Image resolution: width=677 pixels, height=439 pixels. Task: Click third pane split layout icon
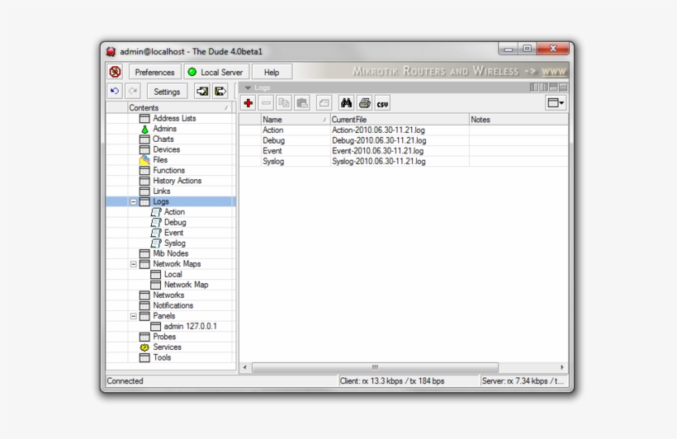coord(553,87)
